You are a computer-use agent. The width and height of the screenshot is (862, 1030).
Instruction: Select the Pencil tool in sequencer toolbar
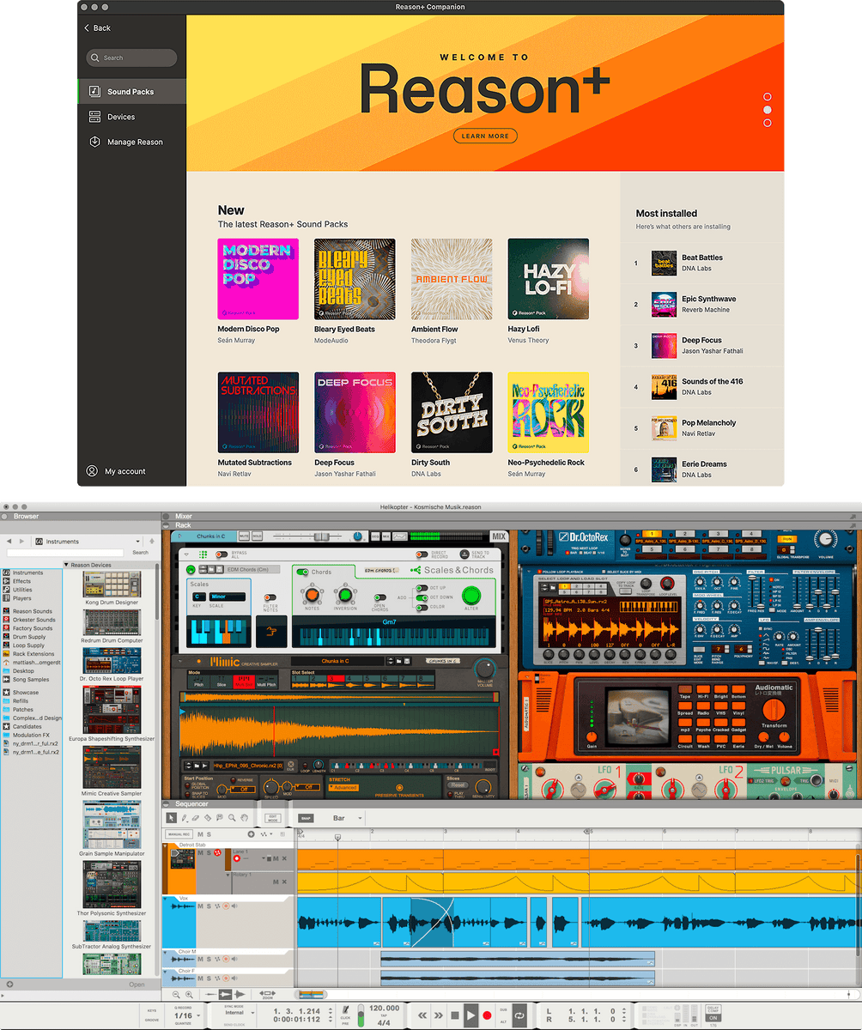tap(184, 817)
